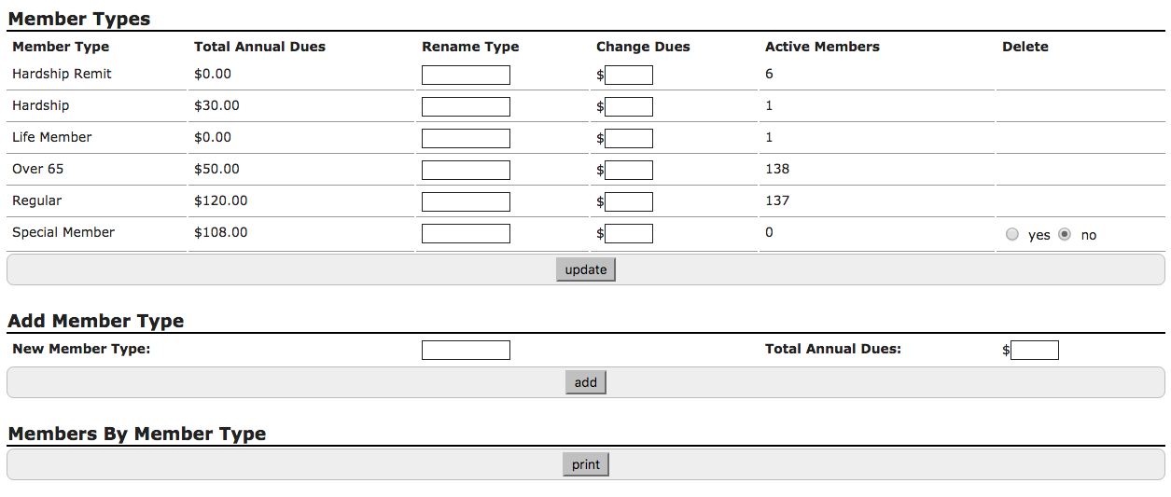Click Change Dues field for Regular

click(x=629, y=202)
